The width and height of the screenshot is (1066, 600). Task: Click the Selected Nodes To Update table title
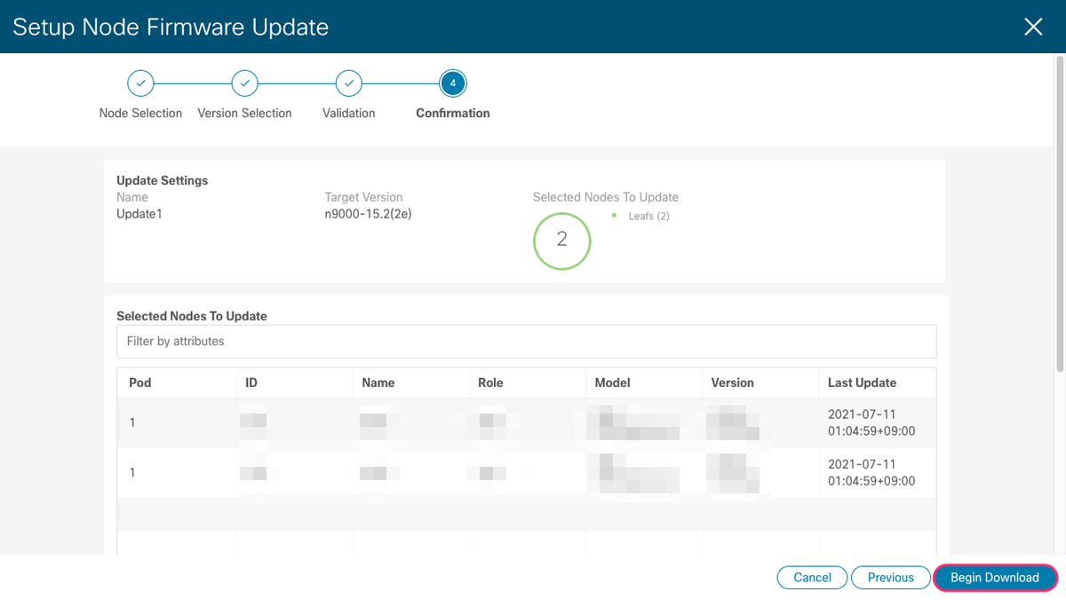(x=192, y=315)
